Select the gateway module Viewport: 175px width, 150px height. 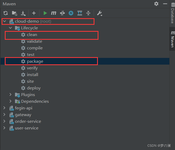[x=23, y=115]
